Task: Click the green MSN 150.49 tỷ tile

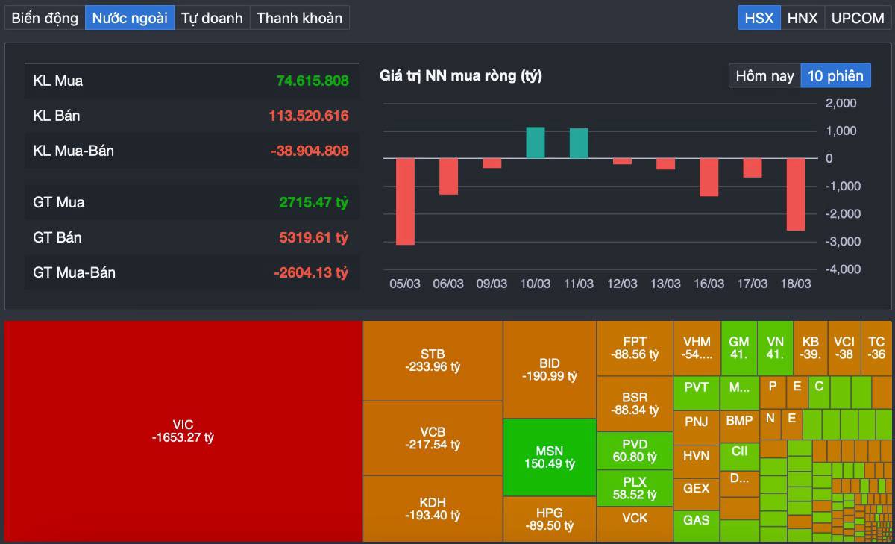Action: coord(550,457)
